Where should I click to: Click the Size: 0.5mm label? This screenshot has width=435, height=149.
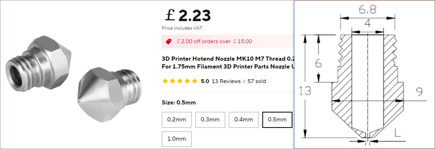tap(179, 102)
